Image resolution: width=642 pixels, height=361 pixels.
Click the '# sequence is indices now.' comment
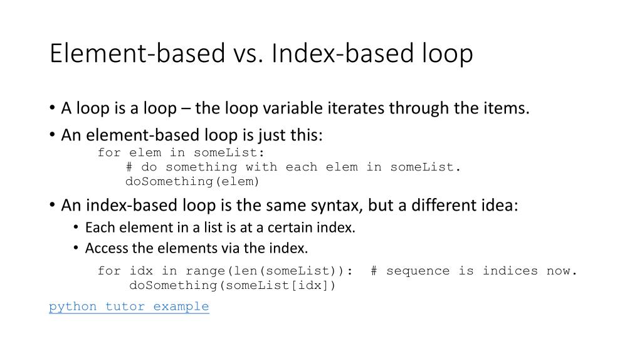(474, 271)
